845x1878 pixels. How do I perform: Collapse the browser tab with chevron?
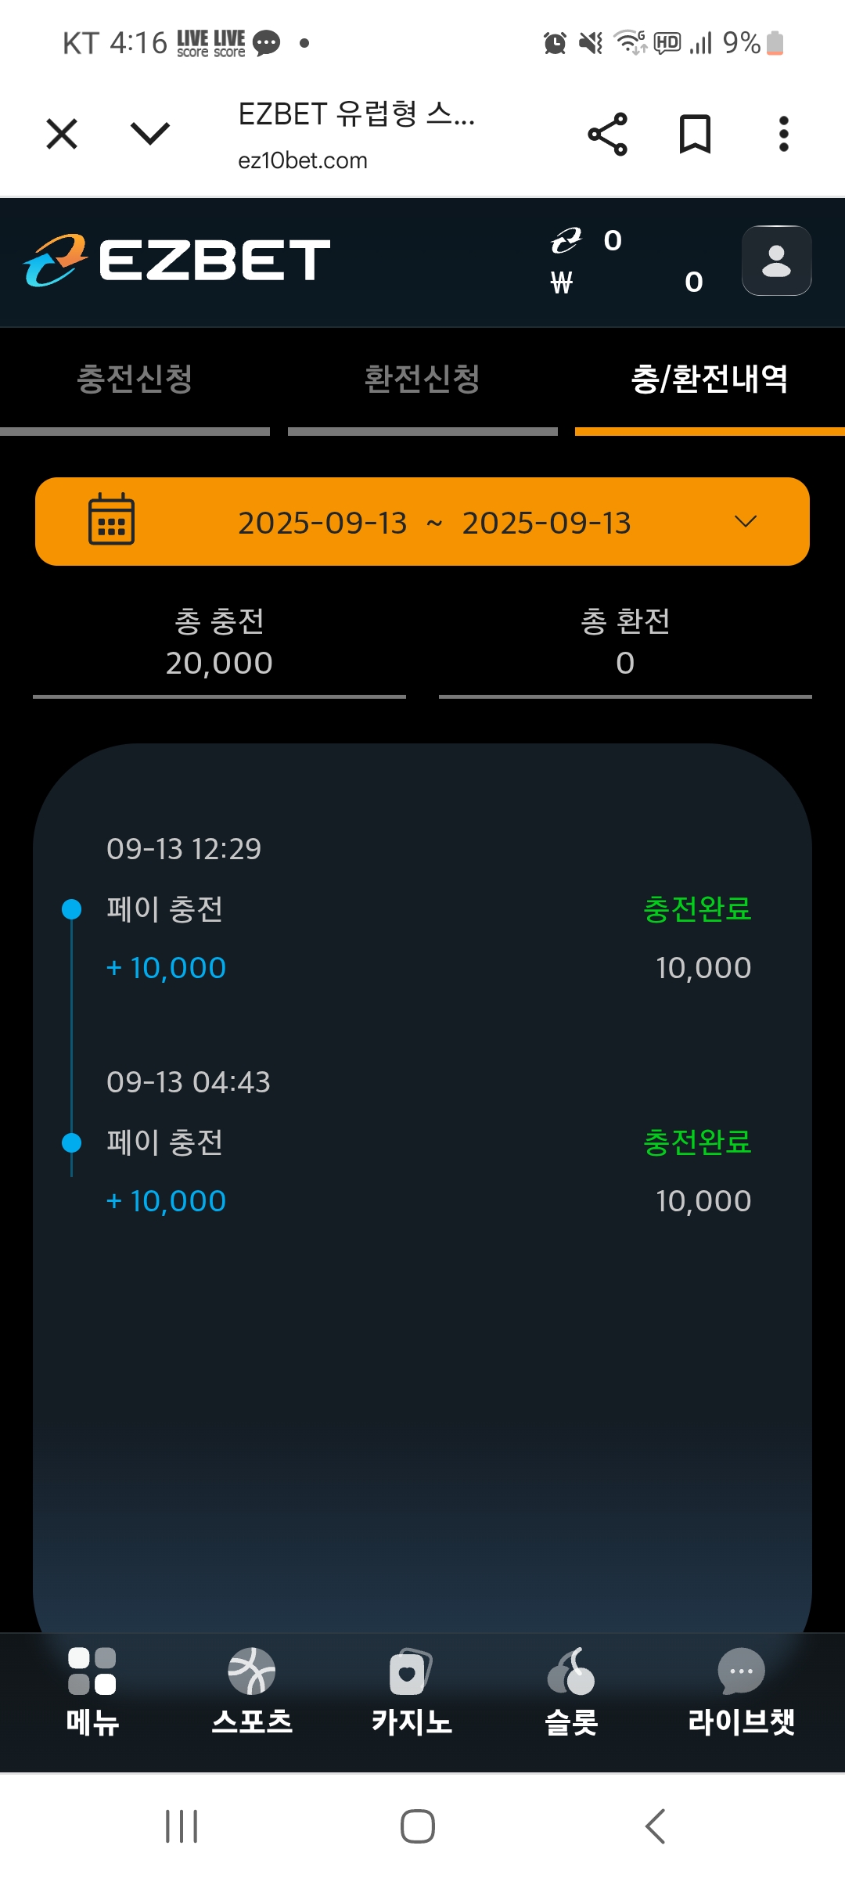pyautogui.click(x=149, y=134)
